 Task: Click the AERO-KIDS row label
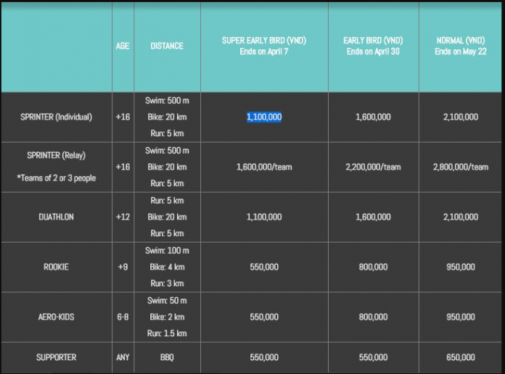coord(57,317)
